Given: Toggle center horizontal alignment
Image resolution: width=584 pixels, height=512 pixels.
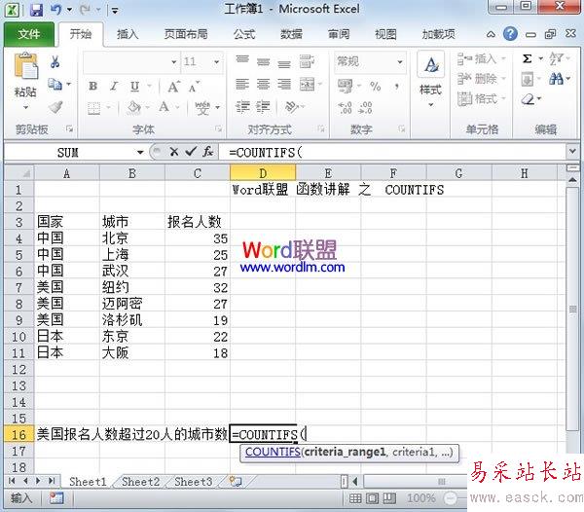Looking at the screenshot, I should coord(263,84).
